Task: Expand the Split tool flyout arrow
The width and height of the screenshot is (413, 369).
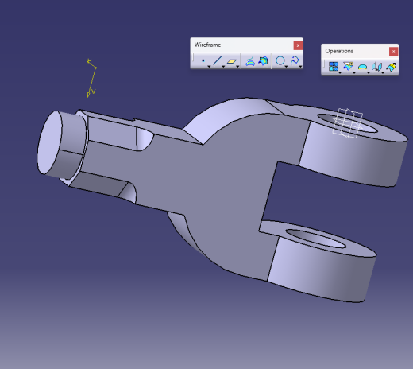Action: (x=354, y=72)
